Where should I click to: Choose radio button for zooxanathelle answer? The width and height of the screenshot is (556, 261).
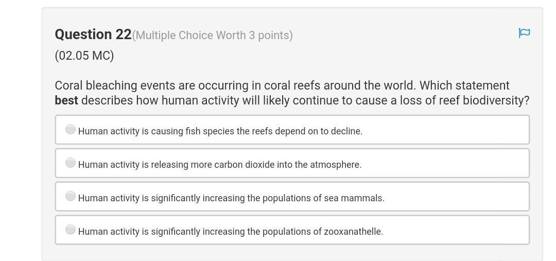[x=71, y=230]
